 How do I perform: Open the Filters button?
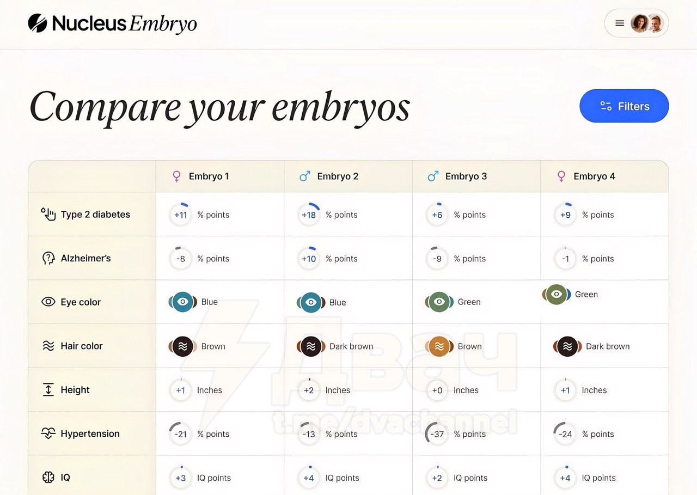(x=624, y=106)
